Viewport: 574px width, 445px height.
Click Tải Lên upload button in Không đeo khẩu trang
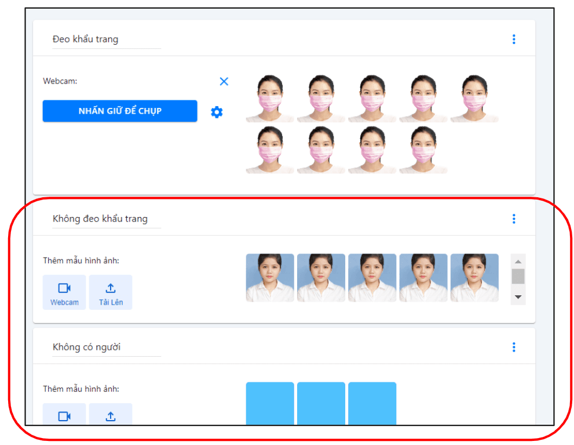tap(111, 292)
